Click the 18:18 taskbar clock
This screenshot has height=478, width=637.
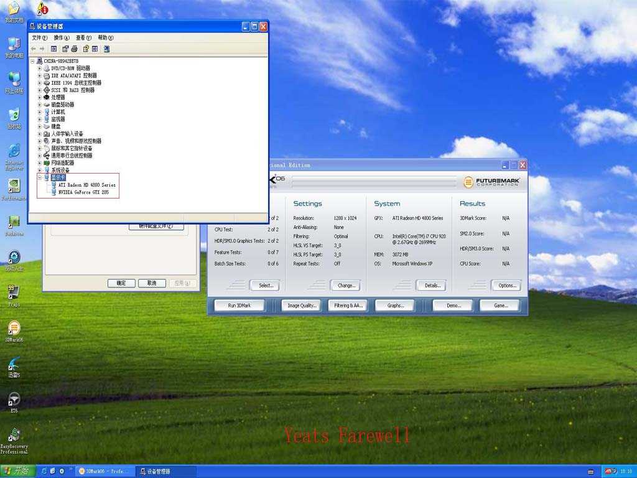coord(626,471)
